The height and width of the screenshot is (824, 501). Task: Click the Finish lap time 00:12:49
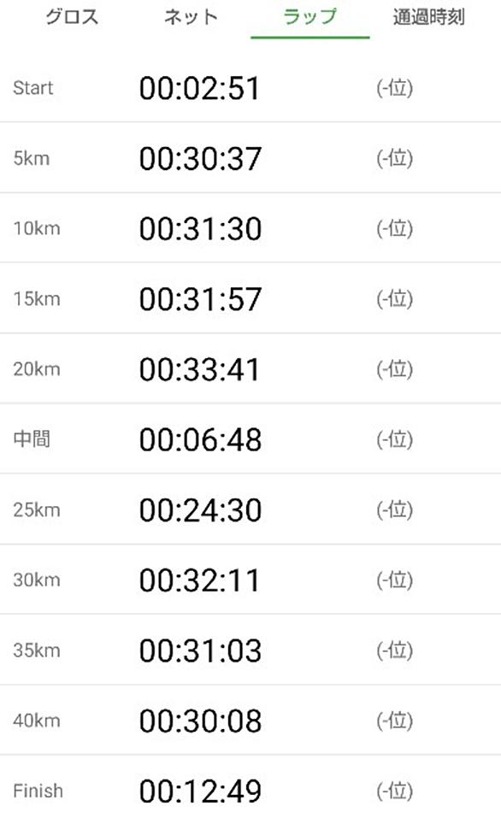[x=200, y=791]
